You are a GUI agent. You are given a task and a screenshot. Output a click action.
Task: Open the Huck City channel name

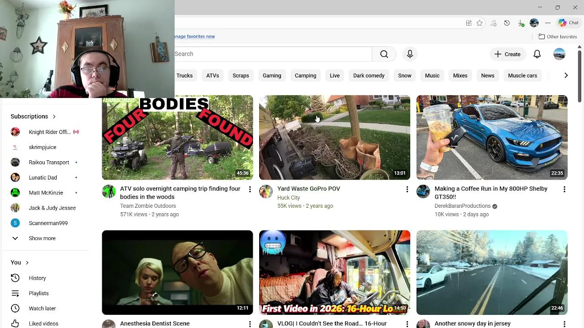(288, 198)
